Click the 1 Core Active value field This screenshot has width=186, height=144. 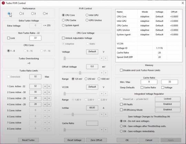coord(35,86)
